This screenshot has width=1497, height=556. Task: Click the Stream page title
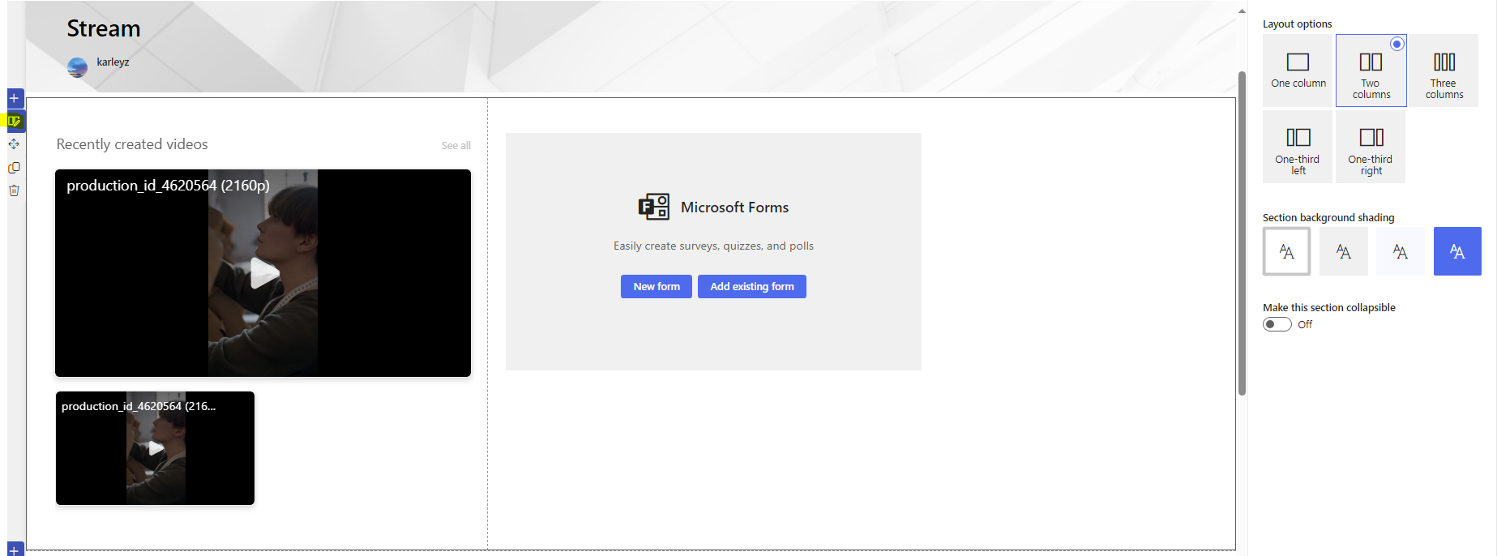click(104, 28)
